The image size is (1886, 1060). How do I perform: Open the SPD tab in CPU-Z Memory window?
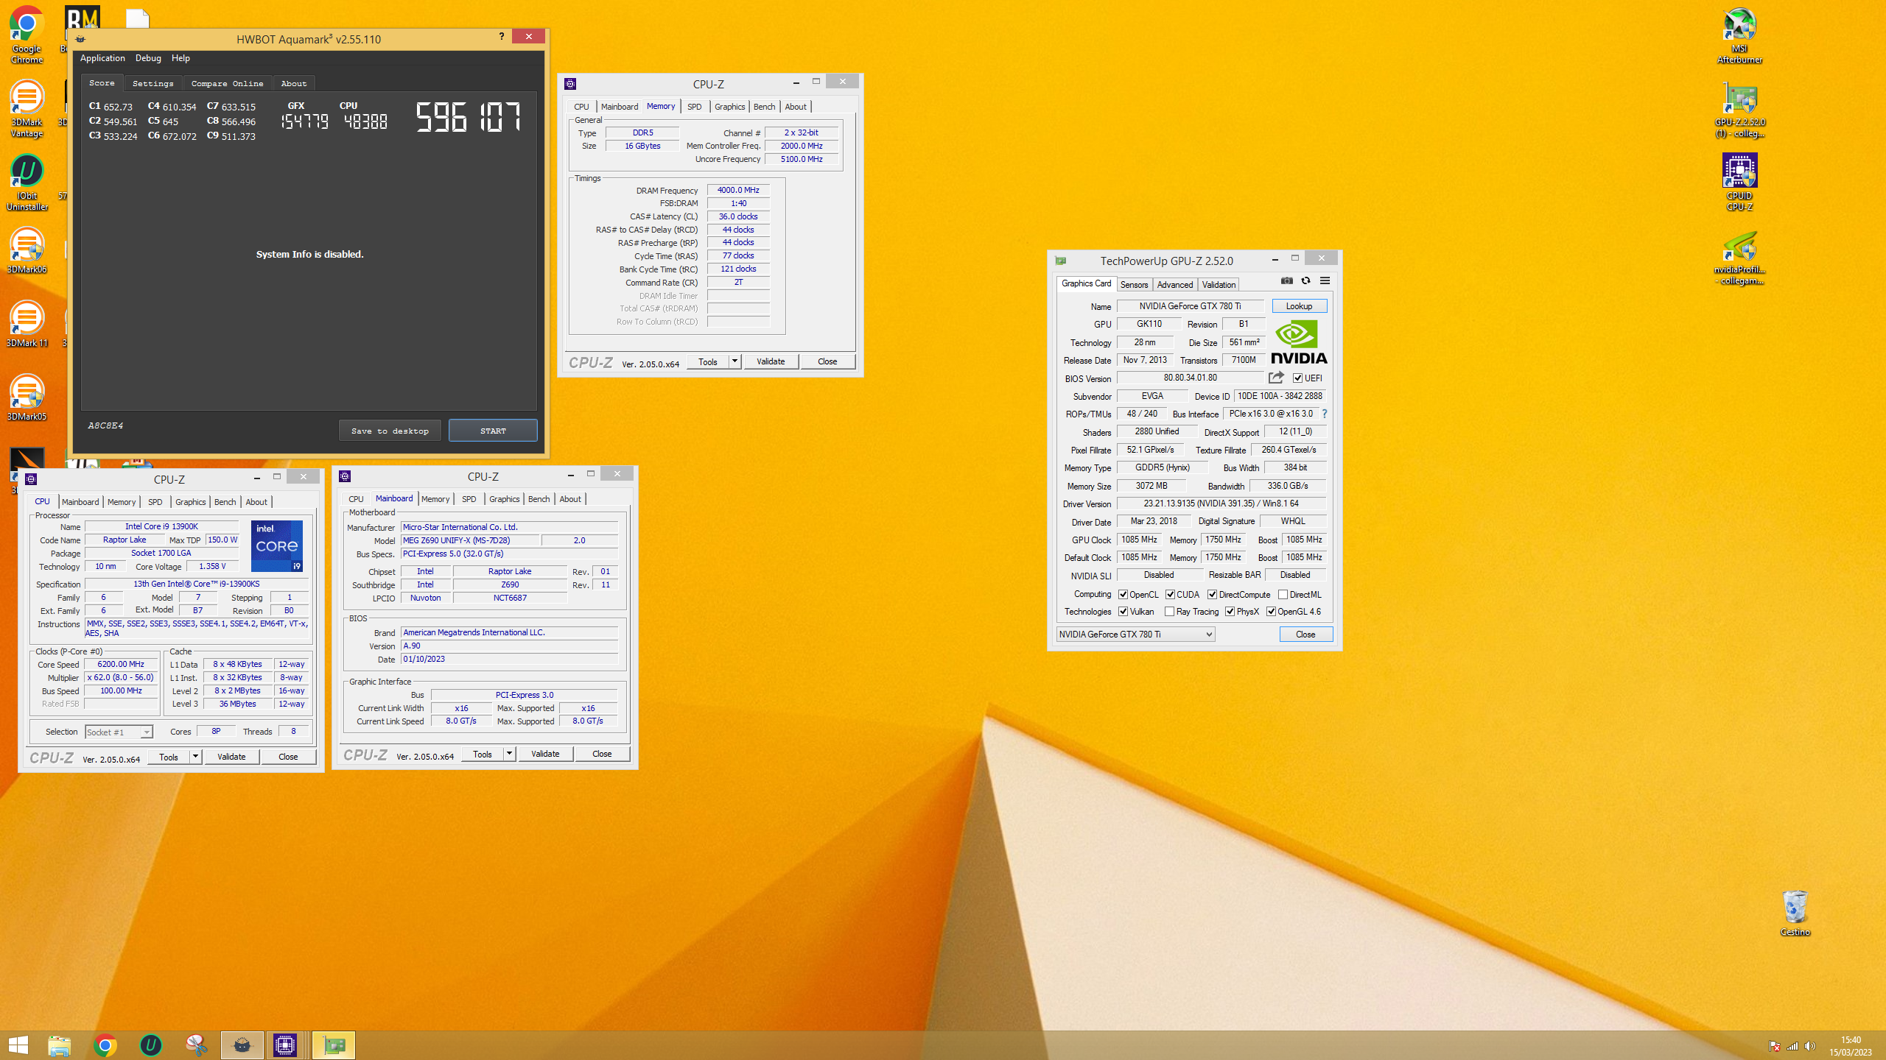click(x=694, y=107)
